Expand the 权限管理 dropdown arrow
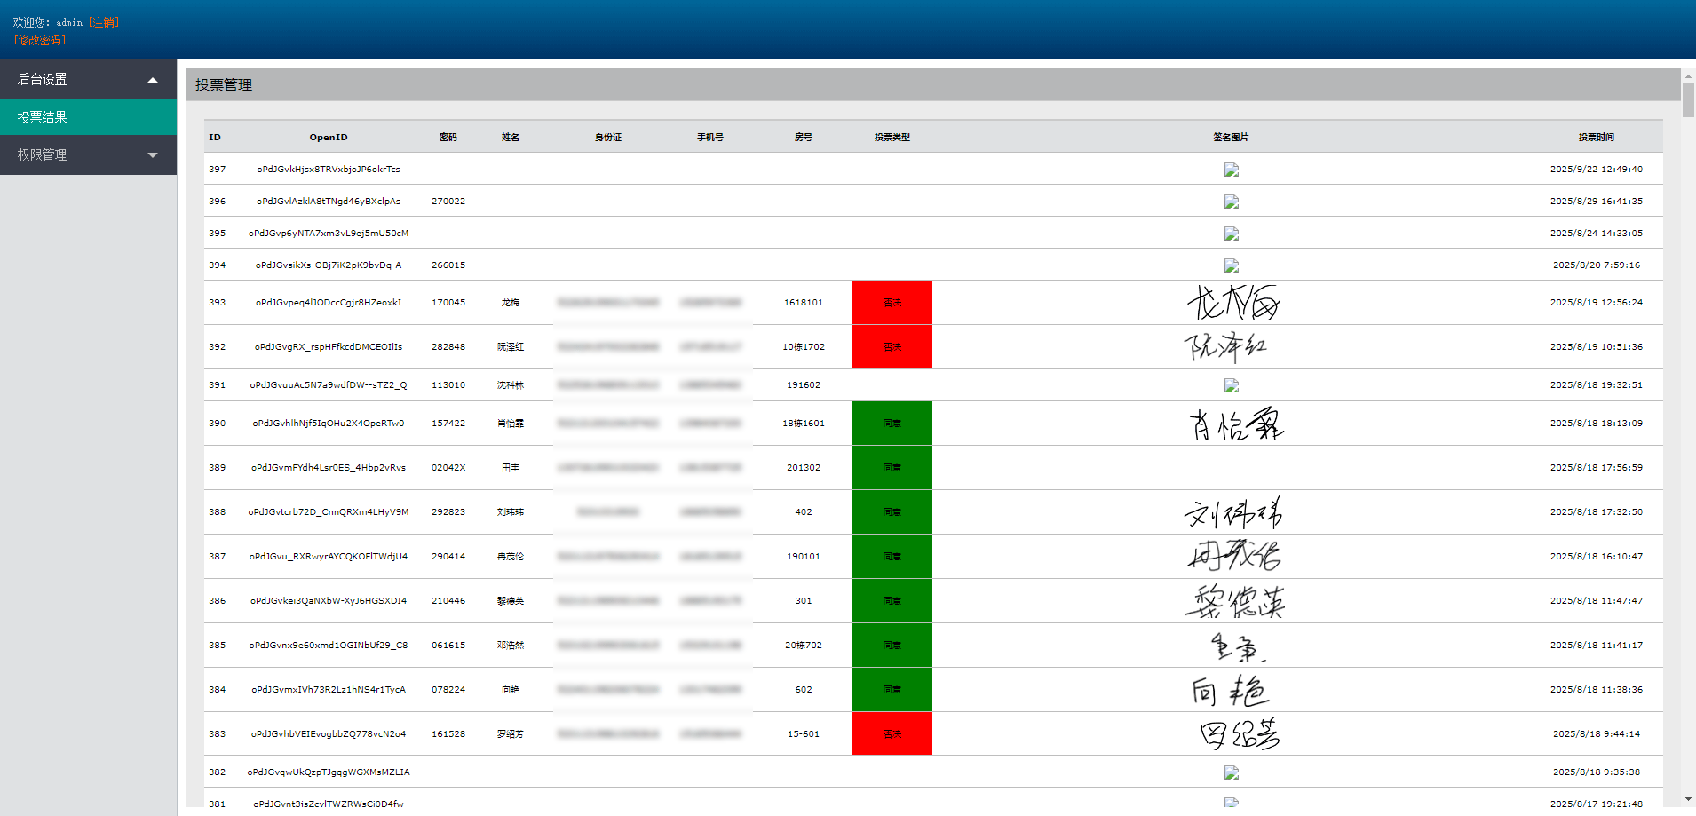 153,155
